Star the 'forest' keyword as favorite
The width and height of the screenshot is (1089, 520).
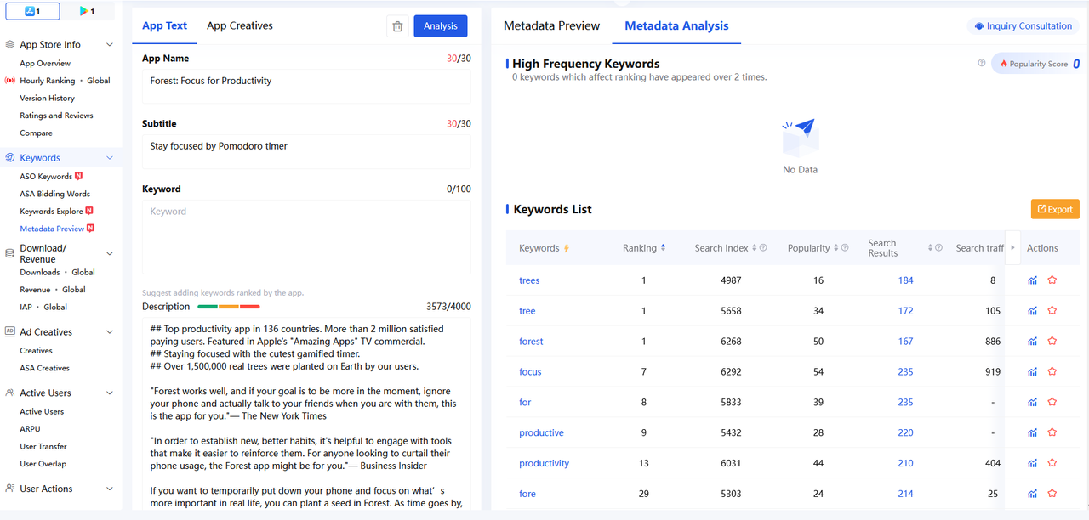coord(1052,342)
